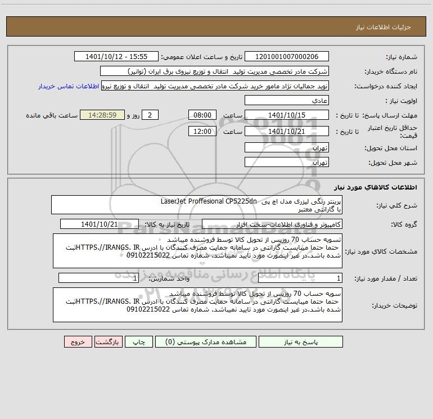Click the مهلت ارسال پاسخ label
Image resolution: width=433 pixels, height=419 pixels.
click(390, 115)
